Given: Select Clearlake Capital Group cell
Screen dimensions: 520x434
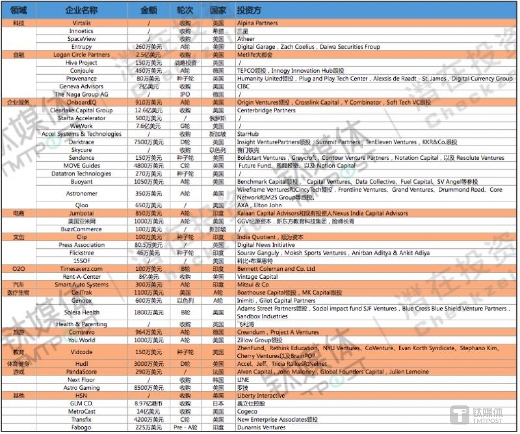Looking at the screenshot, I should (82, 110).
